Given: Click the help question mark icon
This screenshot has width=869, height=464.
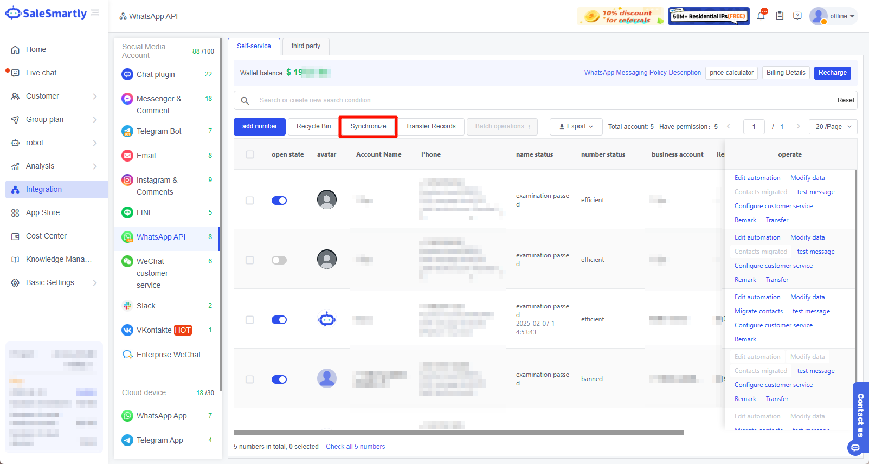Looking at the screenshot, I should pos(797,16).
